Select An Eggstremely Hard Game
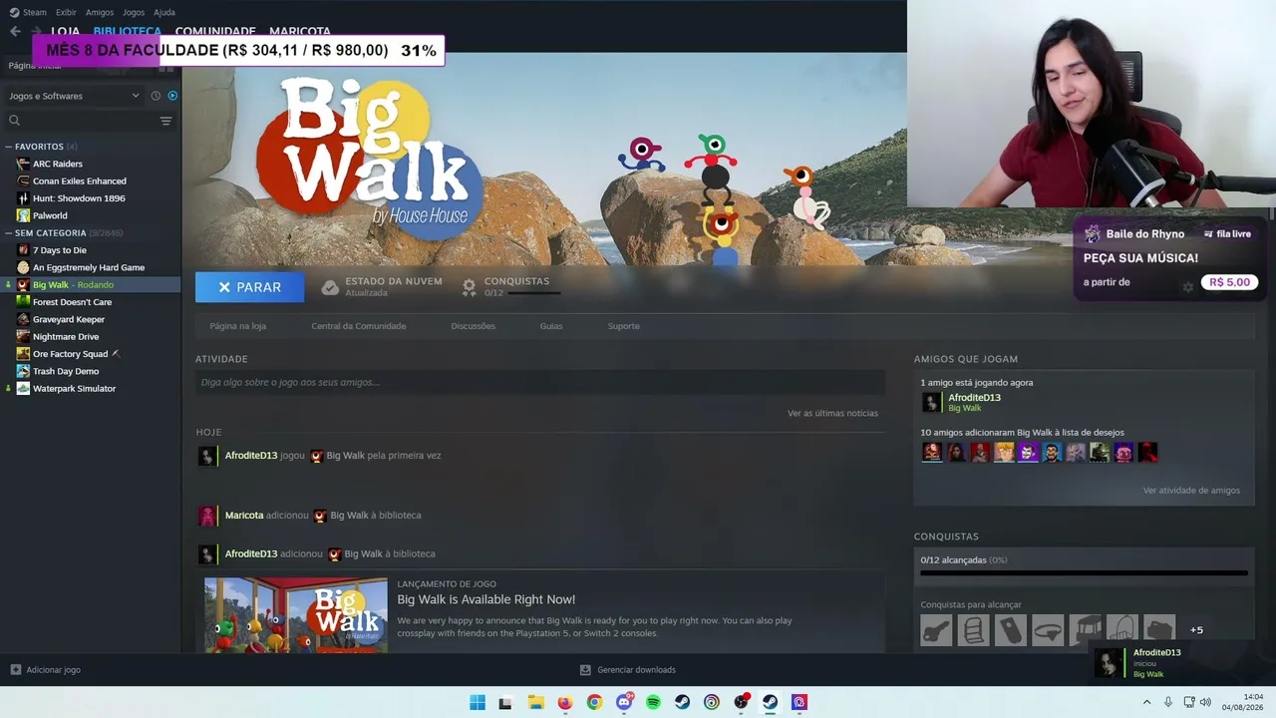The height and width of the screenshot is (718, 1276). pyautogui.click(x=89, y=267)
